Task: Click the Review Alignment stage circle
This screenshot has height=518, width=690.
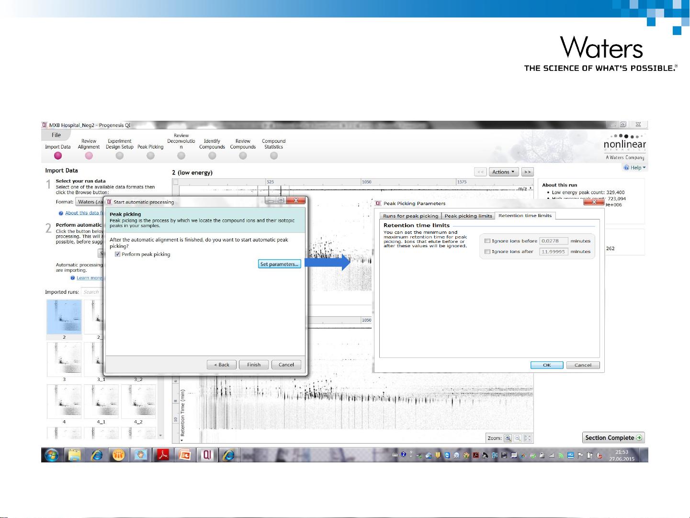Action: (x=89, y=156)
